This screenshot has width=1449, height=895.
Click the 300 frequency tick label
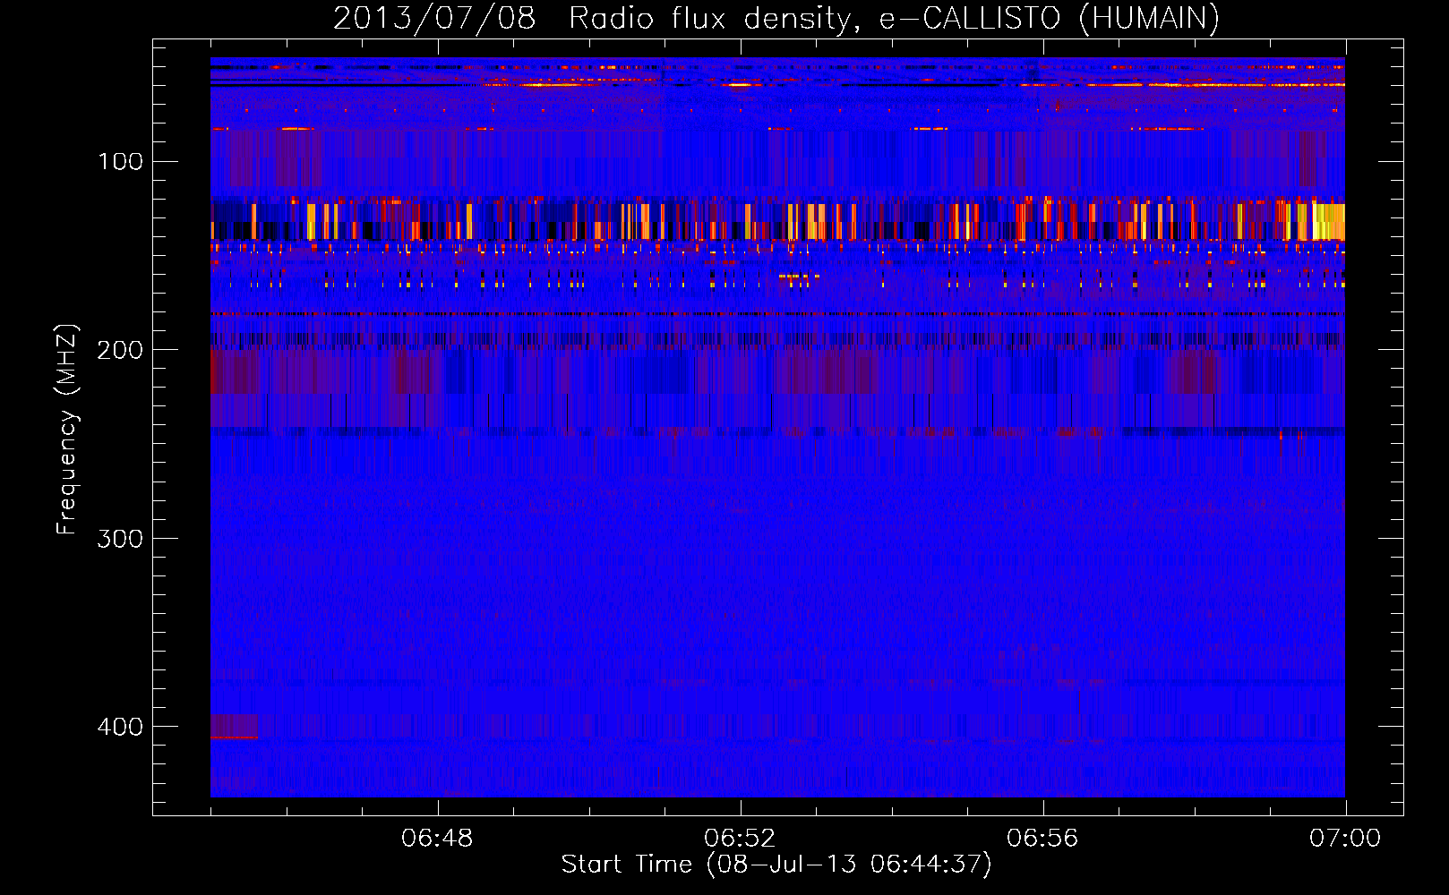click(120, 538)
